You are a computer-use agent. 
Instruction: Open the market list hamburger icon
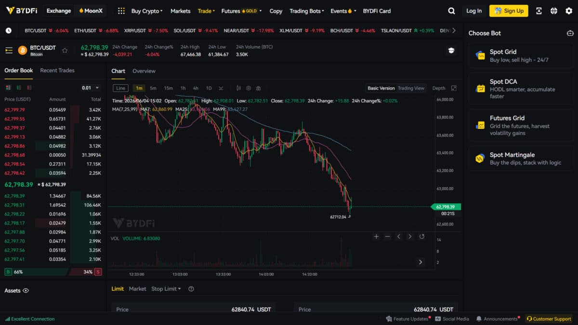(x=9, y=50)
